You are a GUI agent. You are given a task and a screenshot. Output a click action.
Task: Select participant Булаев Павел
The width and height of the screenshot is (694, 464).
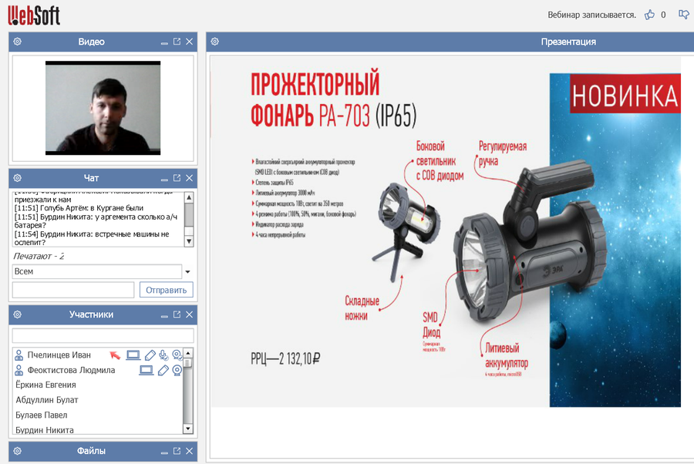pos(42,415)
